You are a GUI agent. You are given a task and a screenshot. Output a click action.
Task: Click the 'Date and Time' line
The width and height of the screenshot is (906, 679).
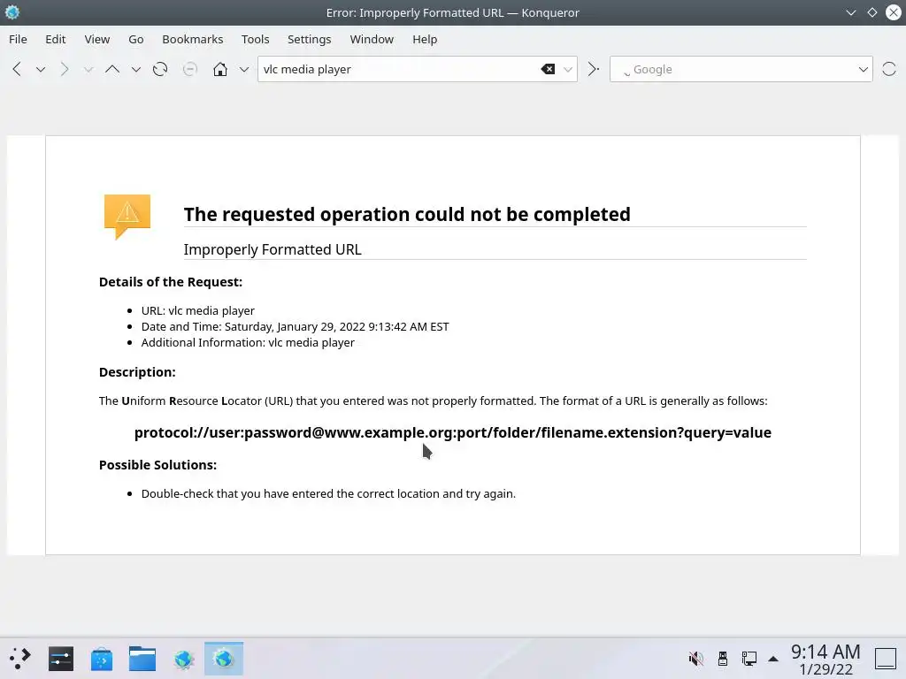pyautogui.click(x=295, y=327)
